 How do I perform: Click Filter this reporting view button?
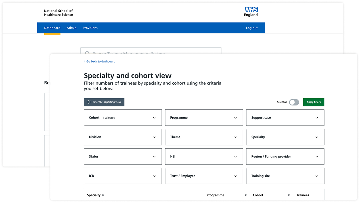pyautogui.click(x=104, y=102)
